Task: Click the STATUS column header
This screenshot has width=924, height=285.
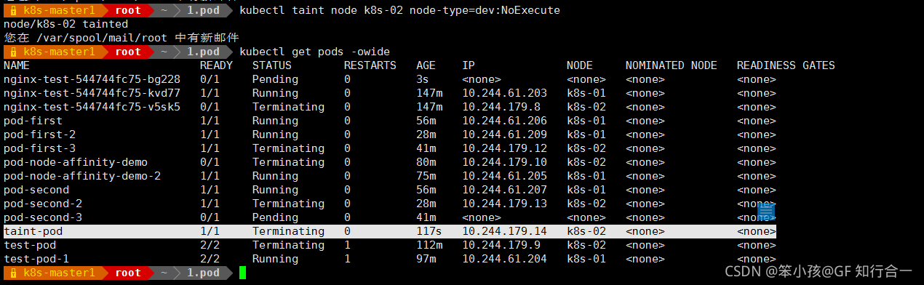Action: 272,65
